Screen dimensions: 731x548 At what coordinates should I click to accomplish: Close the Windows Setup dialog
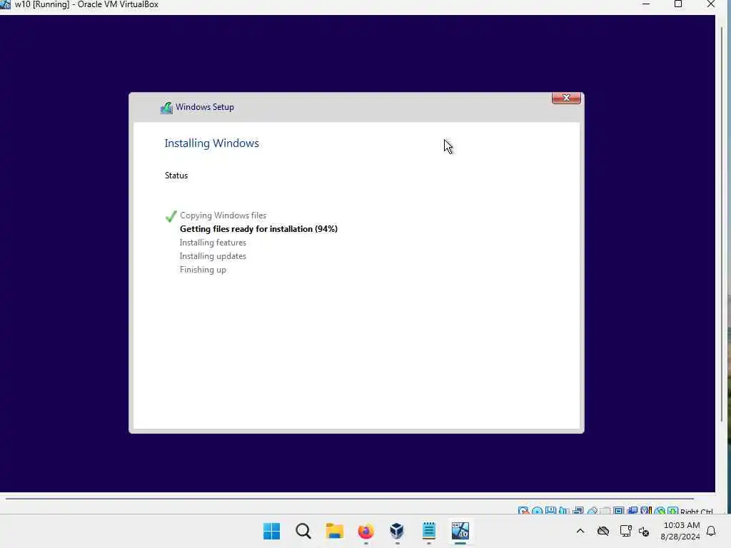566,98
